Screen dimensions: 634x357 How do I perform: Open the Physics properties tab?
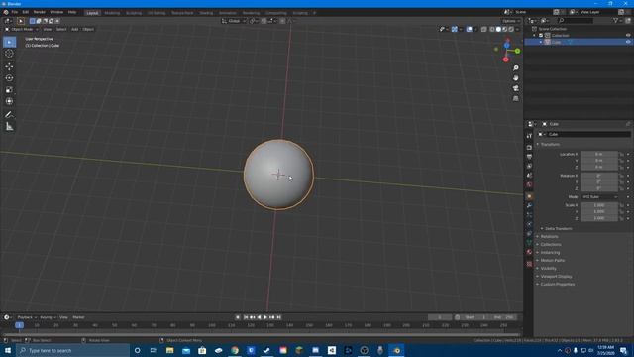pos(529,224)
